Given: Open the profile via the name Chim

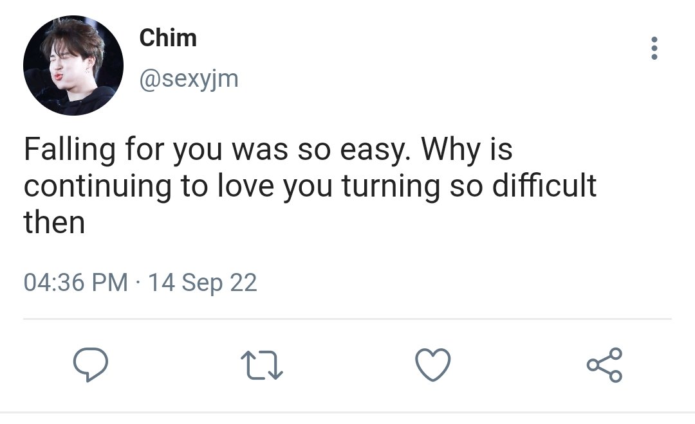Looking at the screenshot, I should point(168,38).
